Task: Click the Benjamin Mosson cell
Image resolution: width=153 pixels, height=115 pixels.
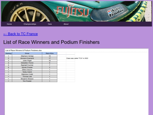Action: (27, 79)
